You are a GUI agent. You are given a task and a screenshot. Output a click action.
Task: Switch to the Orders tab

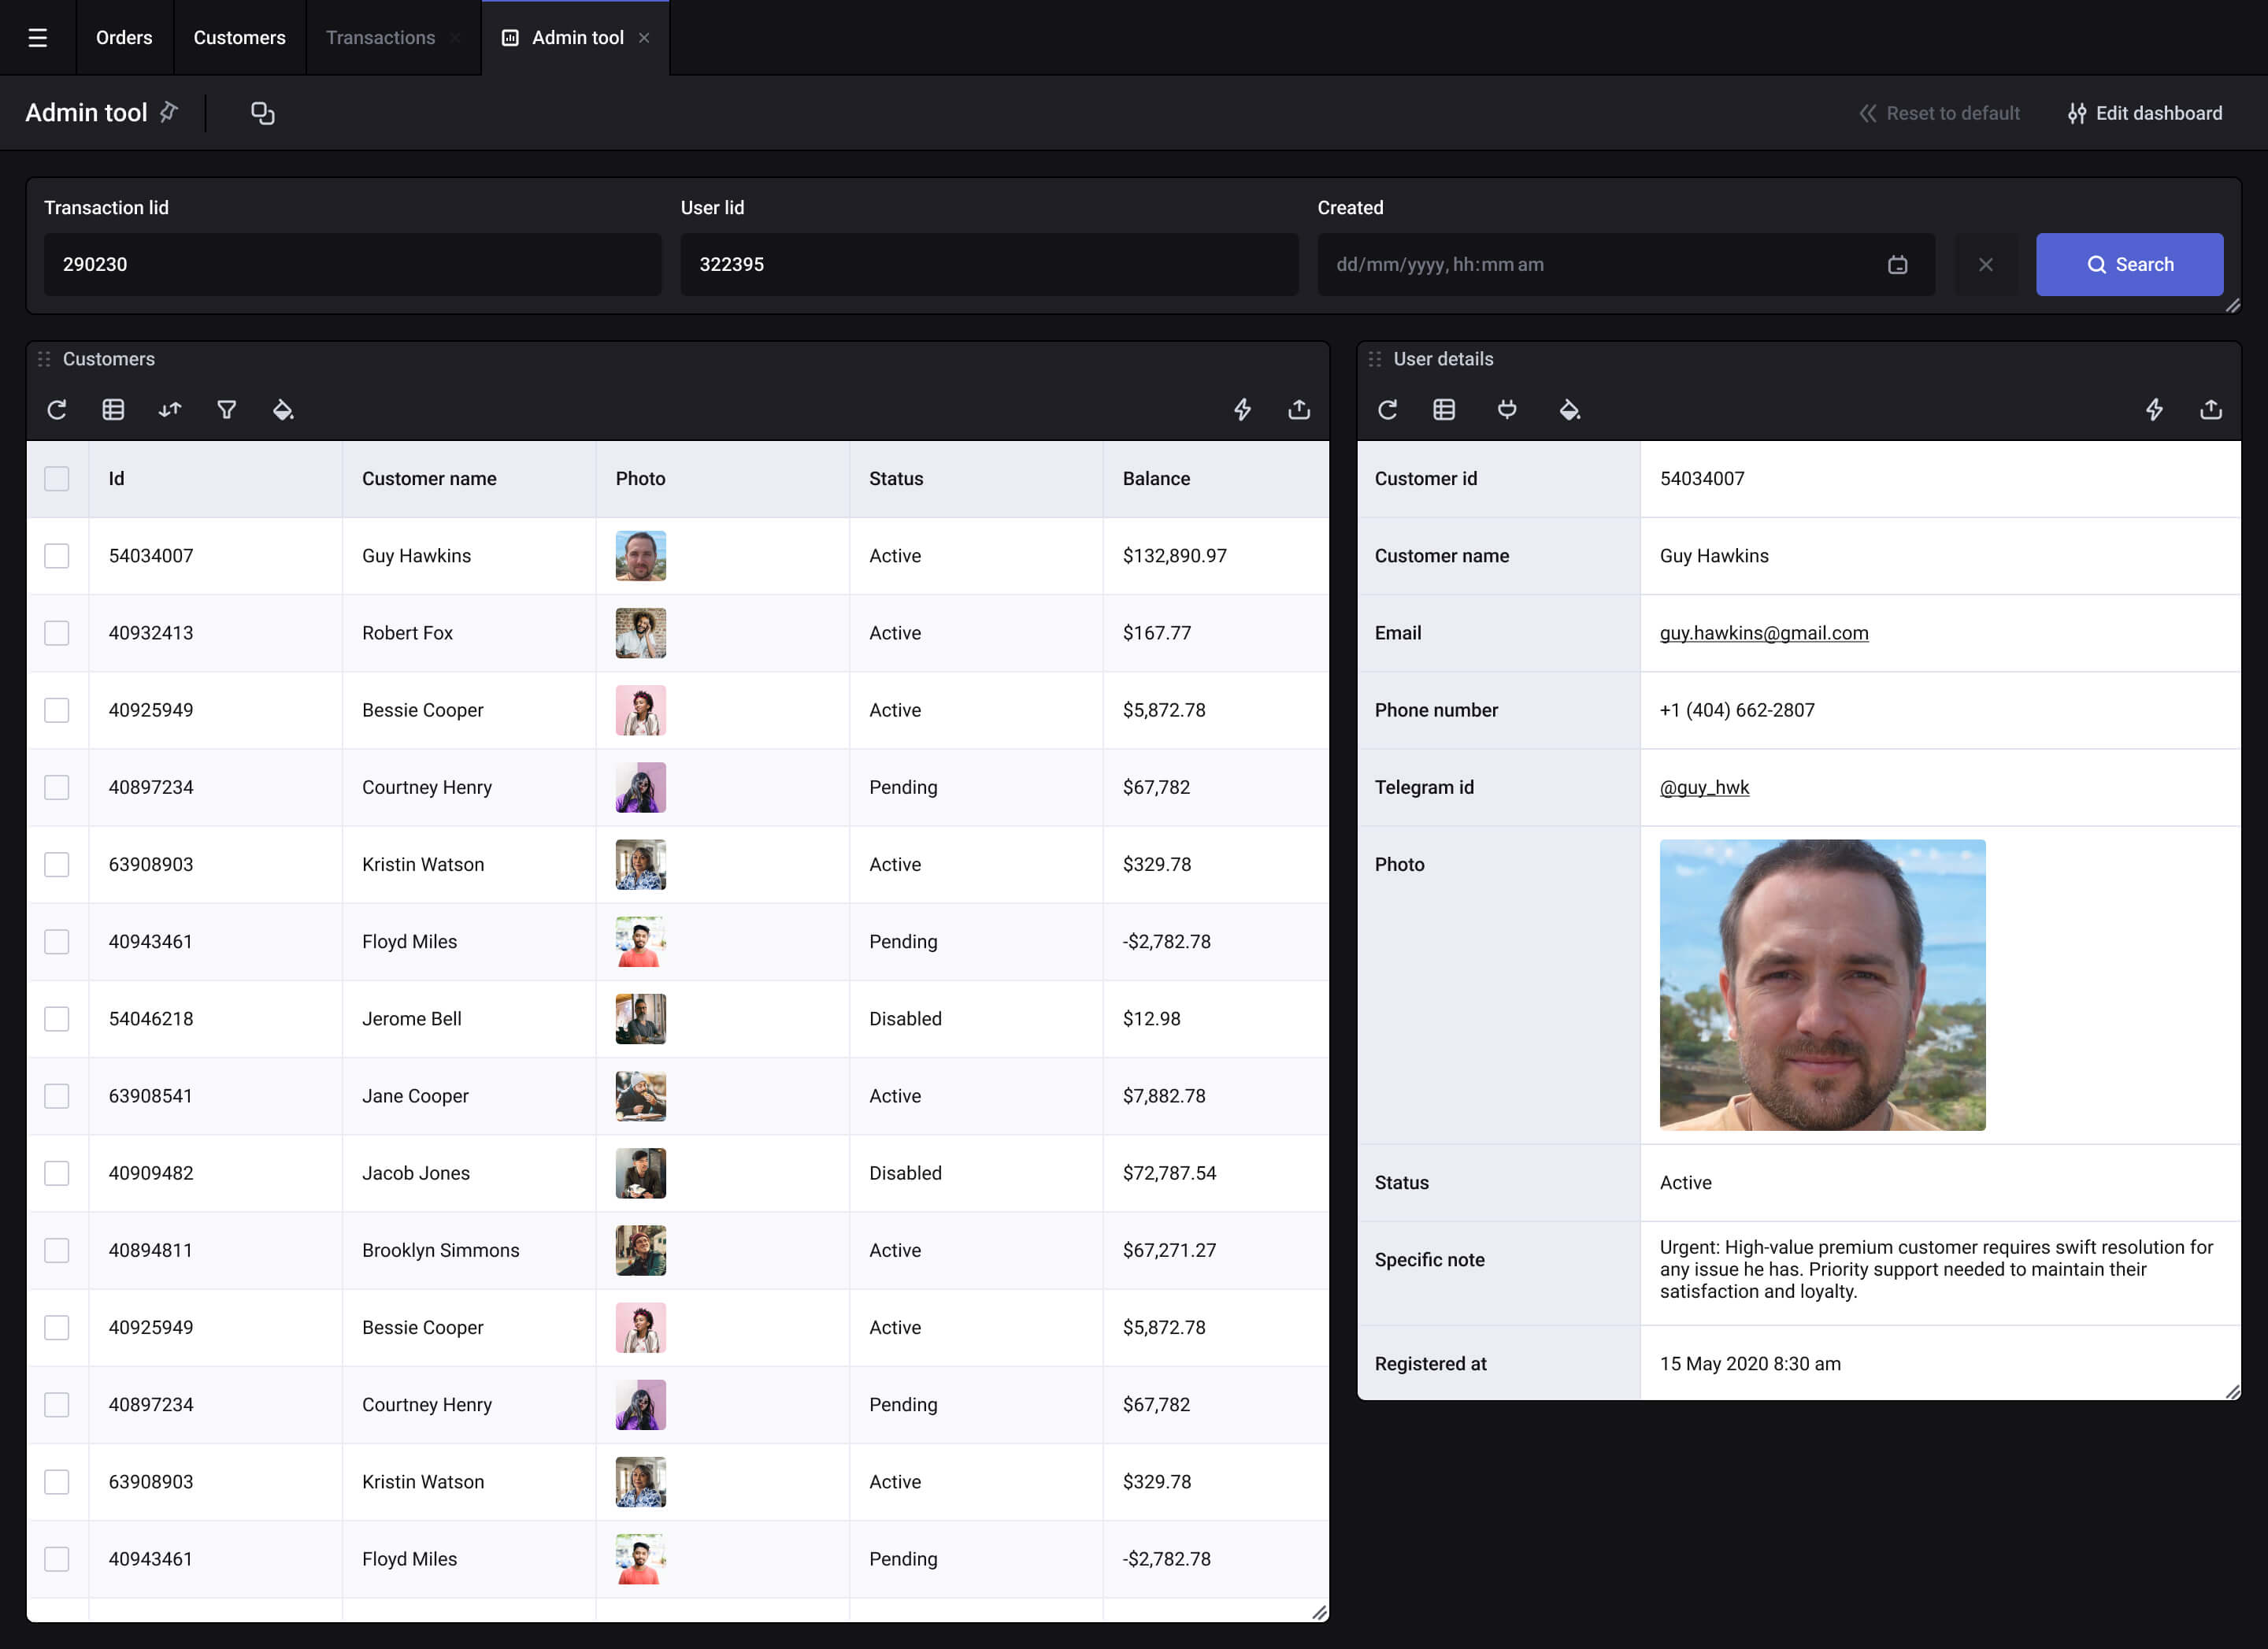[x=124, y=38]
